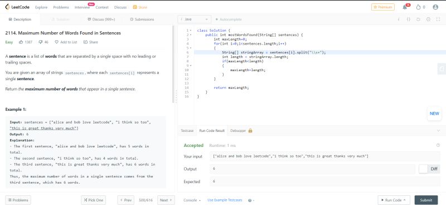Click the streak flame icon
Screen dimensions: 446x207
[x=418, y=7]
